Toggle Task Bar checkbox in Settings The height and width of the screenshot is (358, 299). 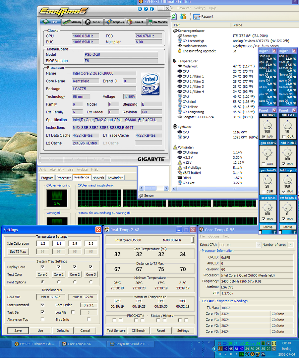click(42, 312)
